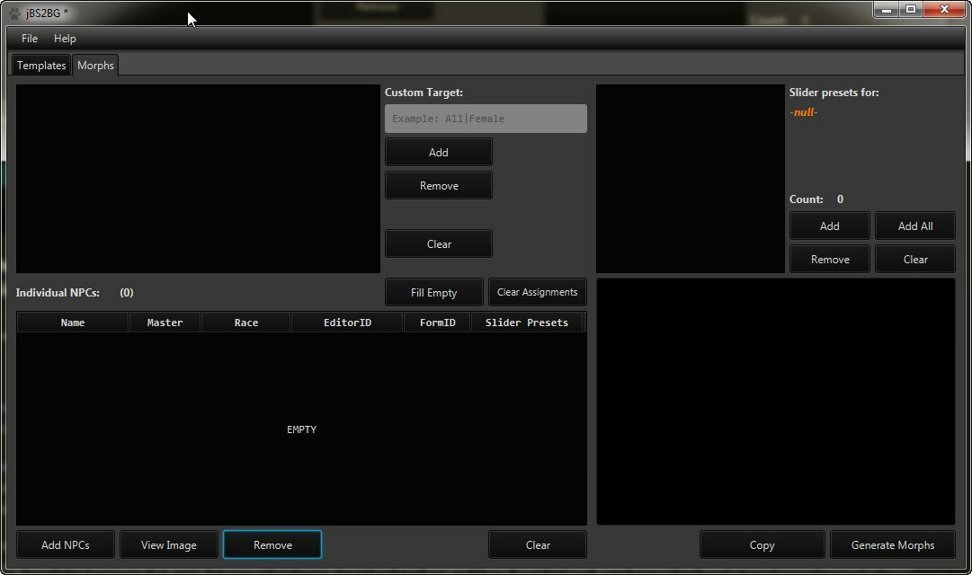Maximize the jBS2BG window
Viewport: 972px width, 575px height.
coord(911,9)
